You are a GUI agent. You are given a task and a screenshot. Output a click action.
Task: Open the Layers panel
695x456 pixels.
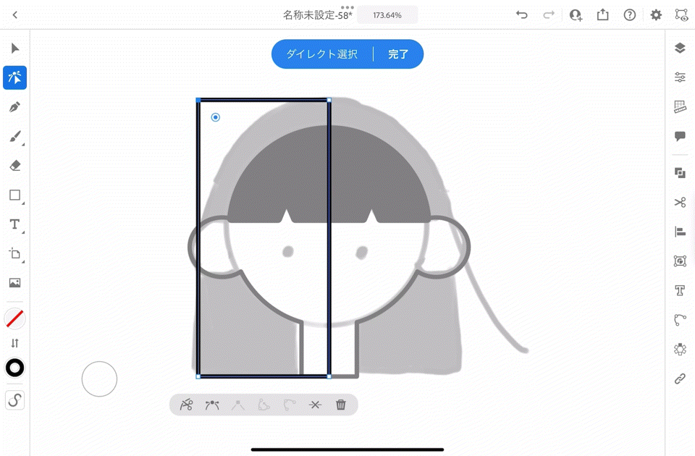[680, 48]
